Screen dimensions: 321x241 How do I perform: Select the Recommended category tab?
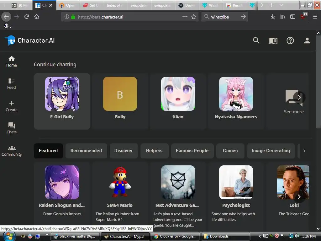pyautogui.click(x=86, y=151)
